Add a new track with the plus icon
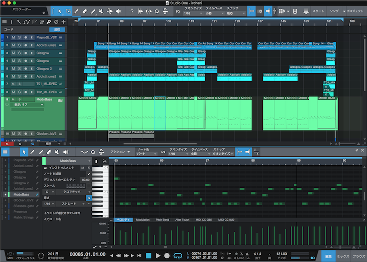The width and height of the screenshot is (367, 262). [63, 22]
